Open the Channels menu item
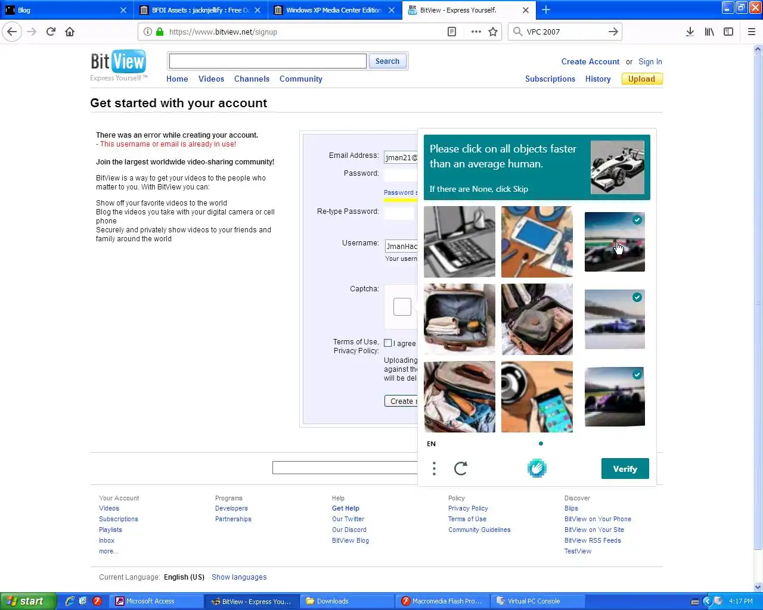Viewport: 763px width, 610px height. tap(252, 79)
